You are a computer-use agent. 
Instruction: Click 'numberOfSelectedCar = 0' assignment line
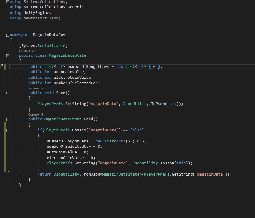click(74, 147)
